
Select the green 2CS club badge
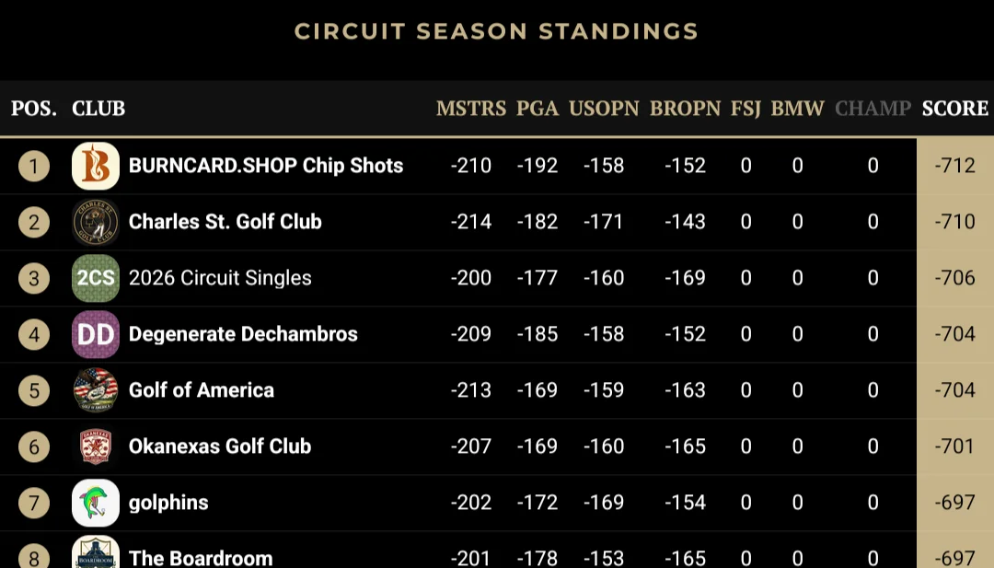tap(96, 278)
